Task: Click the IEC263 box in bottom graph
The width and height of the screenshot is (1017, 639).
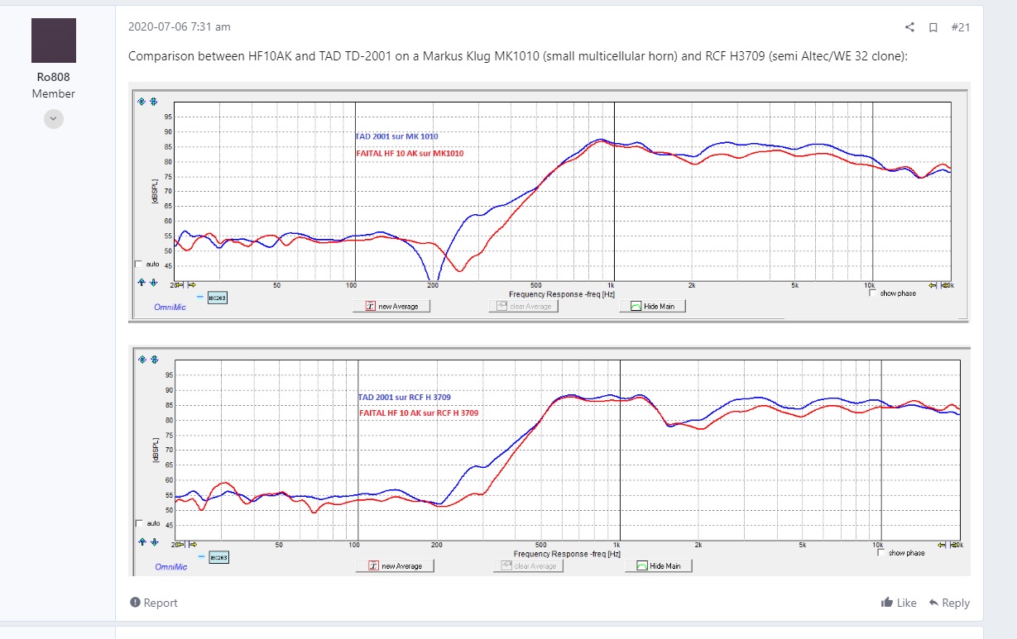Action: (x=218, y=557)
